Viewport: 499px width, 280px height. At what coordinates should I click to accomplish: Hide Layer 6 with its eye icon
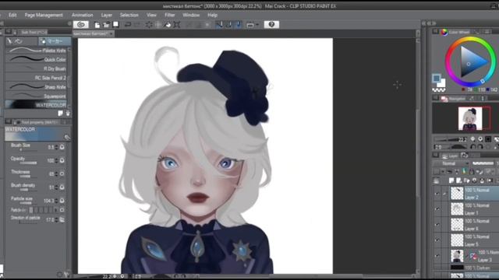437,225
